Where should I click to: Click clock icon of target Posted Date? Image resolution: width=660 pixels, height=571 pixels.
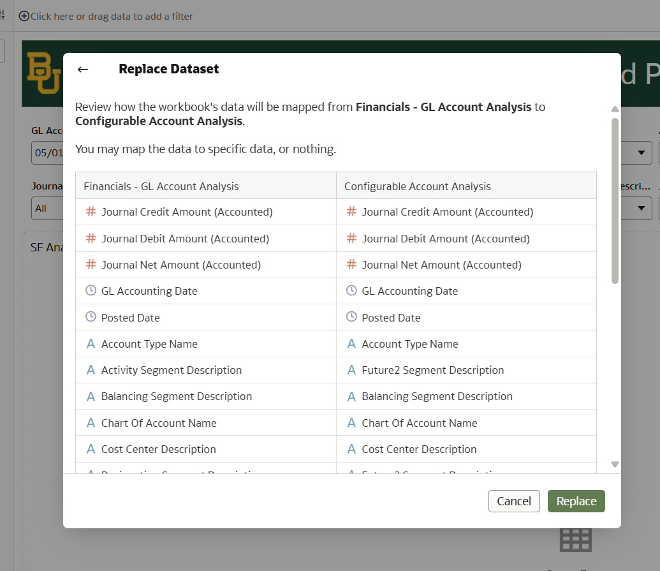pyautogui.click(x=351, y=316)
